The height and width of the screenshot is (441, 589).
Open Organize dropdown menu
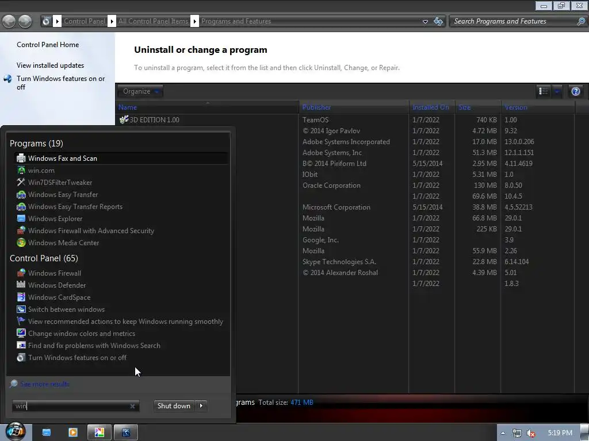pyautogui.click(x=140, y=91)
